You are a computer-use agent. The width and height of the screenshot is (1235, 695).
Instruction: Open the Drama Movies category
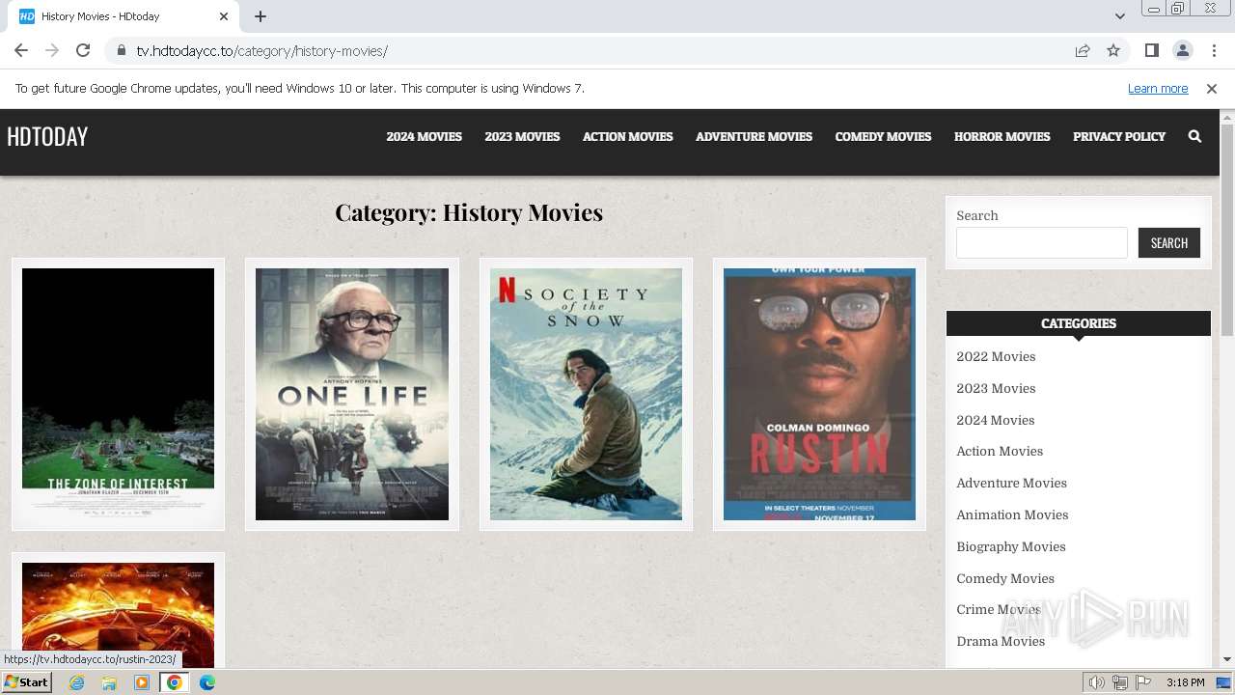(x=1001, y=641)
